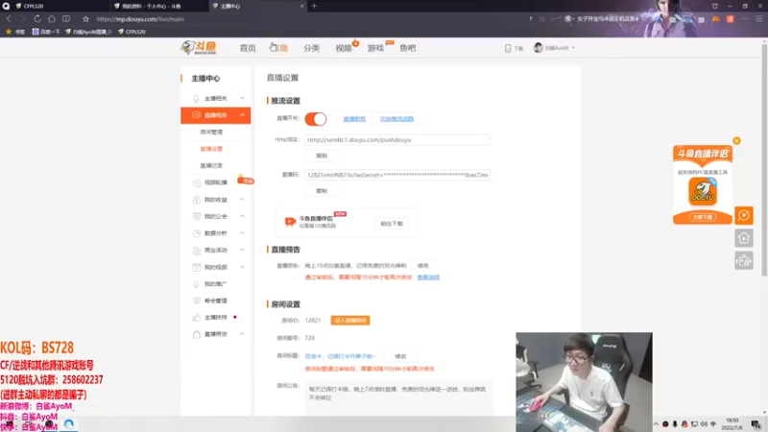Click the Douyu app icon in floating ad
This screenshot has height=432, width=768.
tap(703, 191)
